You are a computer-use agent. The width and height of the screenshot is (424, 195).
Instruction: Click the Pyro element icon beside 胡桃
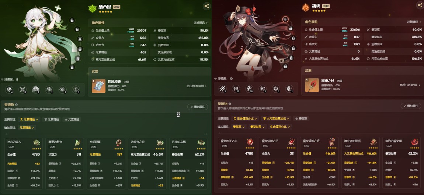pyautogui.click(x=306, y=8)
